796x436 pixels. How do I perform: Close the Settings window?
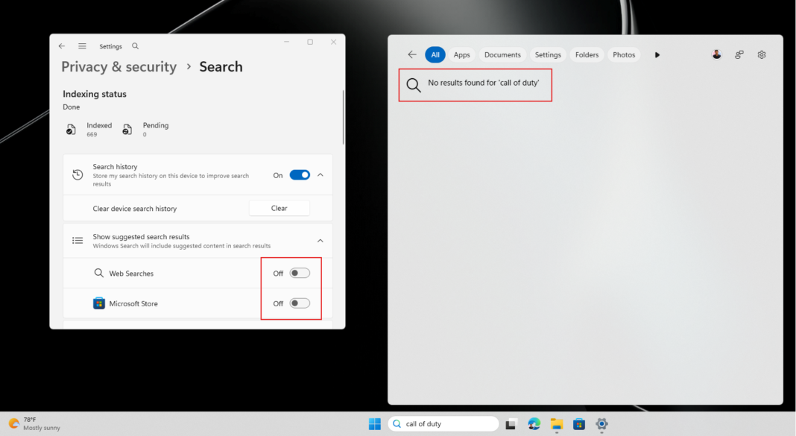tap(333, 42)
